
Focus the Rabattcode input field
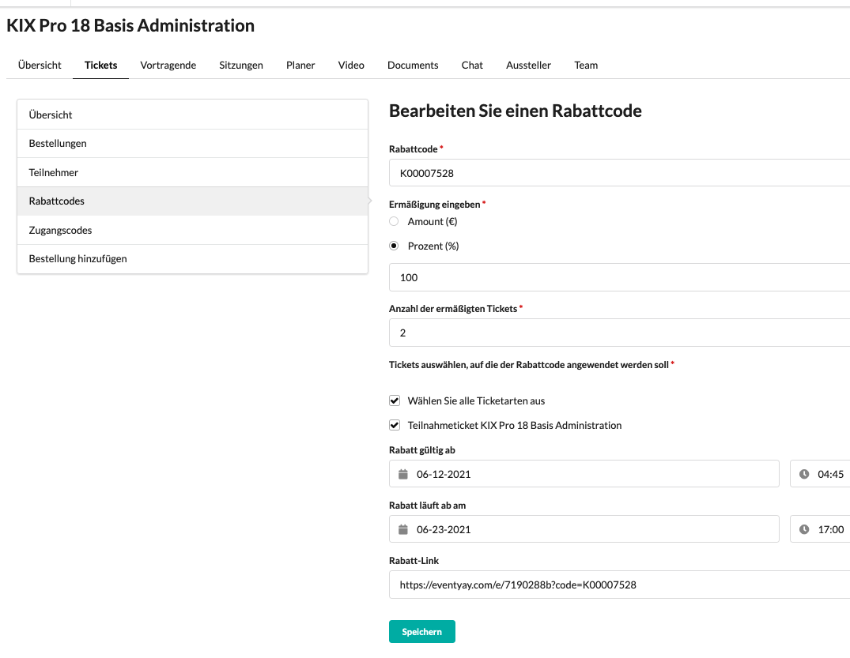620,173
